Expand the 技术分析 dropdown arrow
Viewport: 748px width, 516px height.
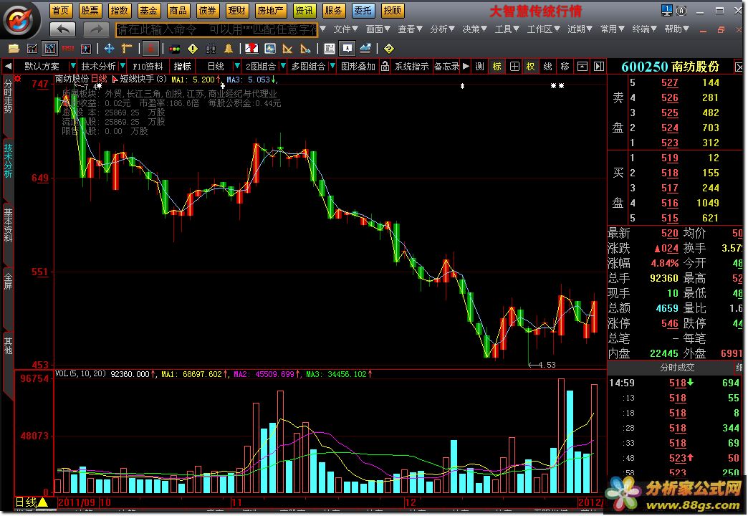pos(123,66)
